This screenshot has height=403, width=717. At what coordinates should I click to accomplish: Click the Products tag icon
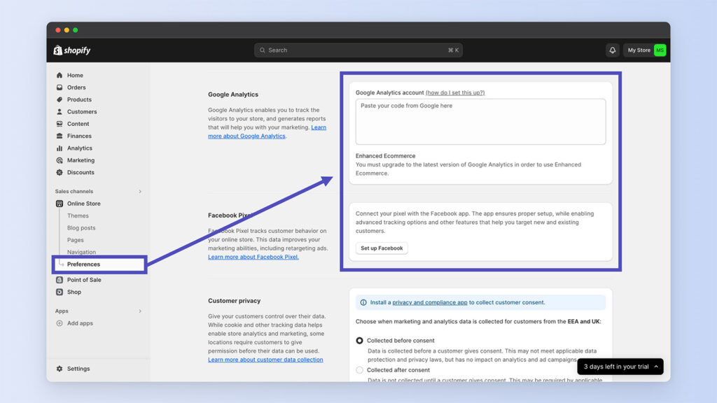[x=60, y=99]
